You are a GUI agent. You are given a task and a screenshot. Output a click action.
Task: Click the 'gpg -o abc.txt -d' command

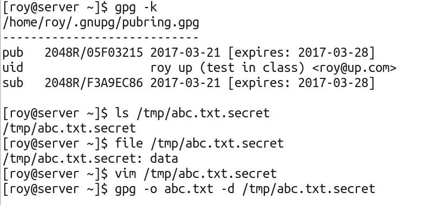175,189
